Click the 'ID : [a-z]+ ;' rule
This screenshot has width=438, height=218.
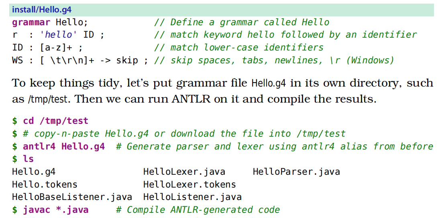47,48
